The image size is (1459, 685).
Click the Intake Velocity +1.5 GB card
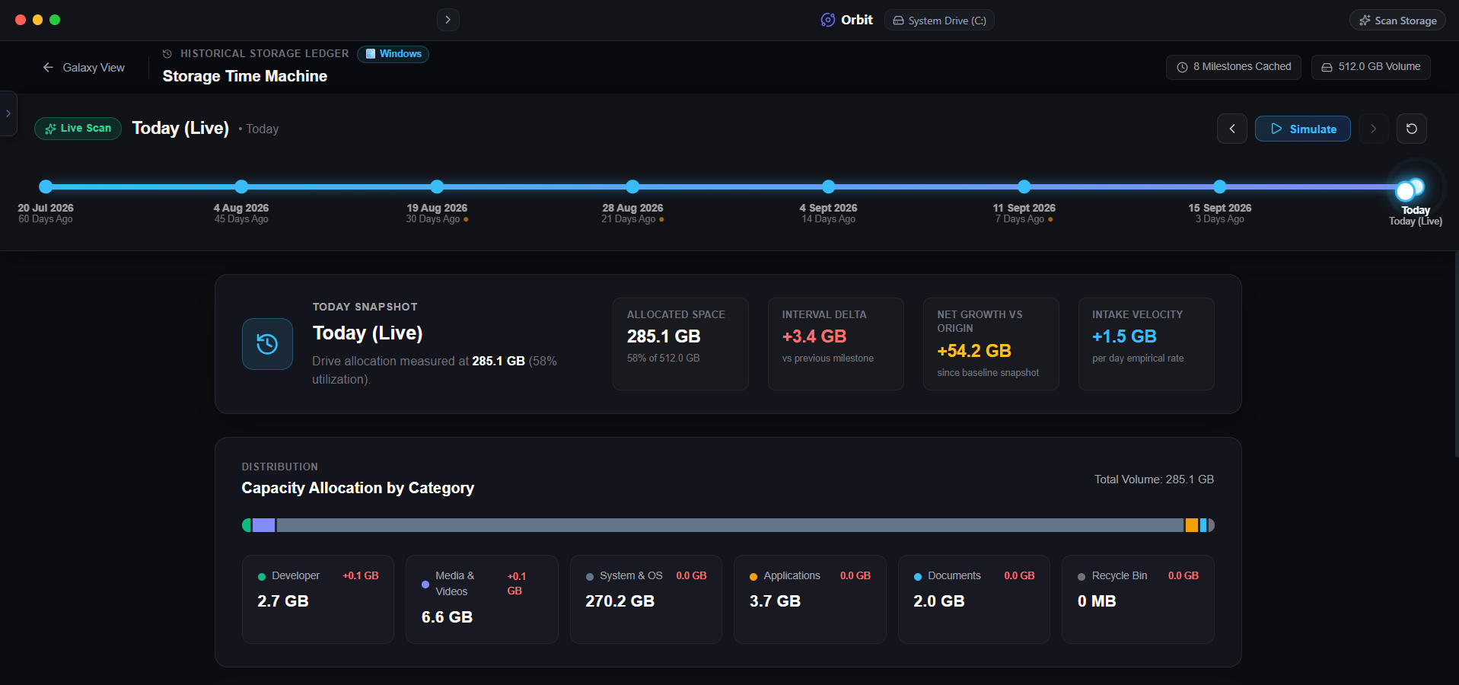[x=1146, y=344]
